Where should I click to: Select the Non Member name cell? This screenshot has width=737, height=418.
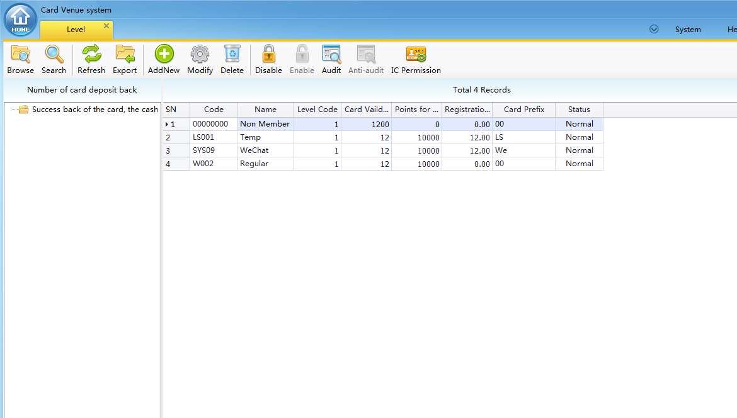266,124
